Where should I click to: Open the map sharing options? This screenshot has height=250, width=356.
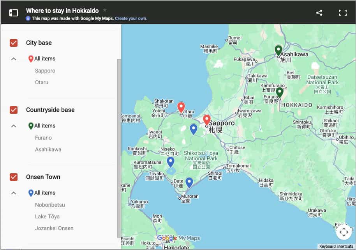[319, 12]
